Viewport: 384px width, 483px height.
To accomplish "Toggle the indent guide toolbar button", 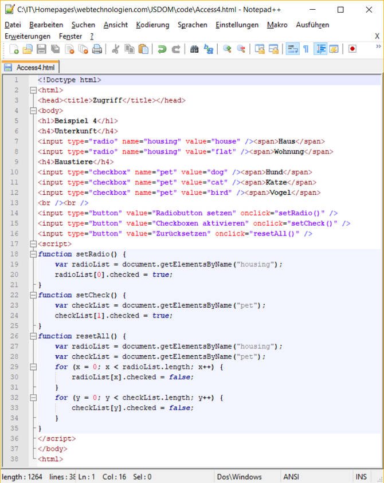I will pos(320,49).
